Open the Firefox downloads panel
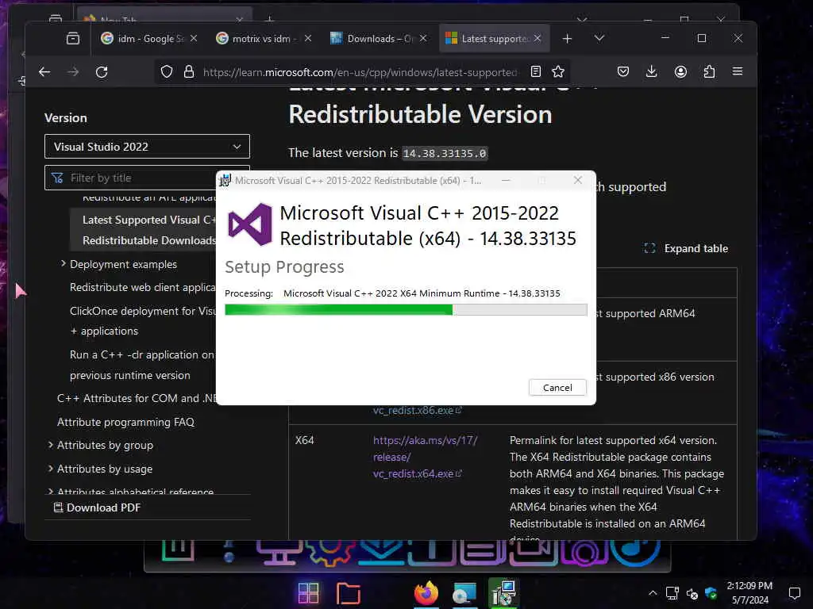Screen dimensions: 813x609 pyautogui.click(x=652, y=72)
